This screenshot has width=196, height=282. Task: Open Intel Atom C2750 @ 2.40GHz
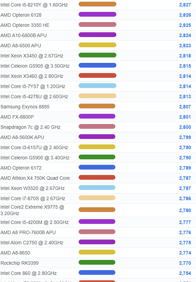(32, 243)
